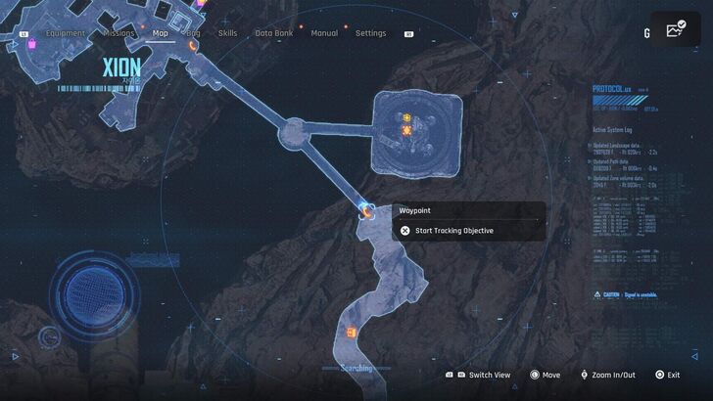The height and width of the screenshot is (401, 713).
Task: Open the Data Bank tab
Action: point(273,33)
